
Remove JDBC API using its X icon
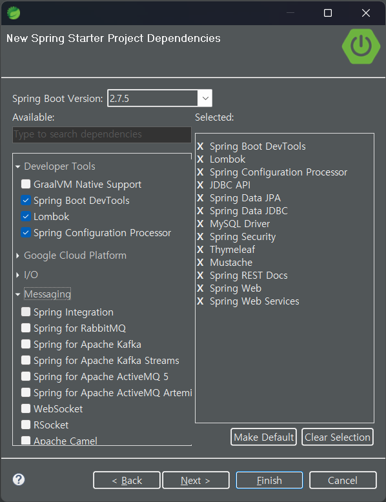[200, 185]
